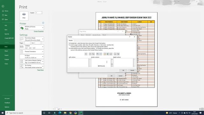Click Zoom to Page icon at preview bottom right

coord(202,109)
